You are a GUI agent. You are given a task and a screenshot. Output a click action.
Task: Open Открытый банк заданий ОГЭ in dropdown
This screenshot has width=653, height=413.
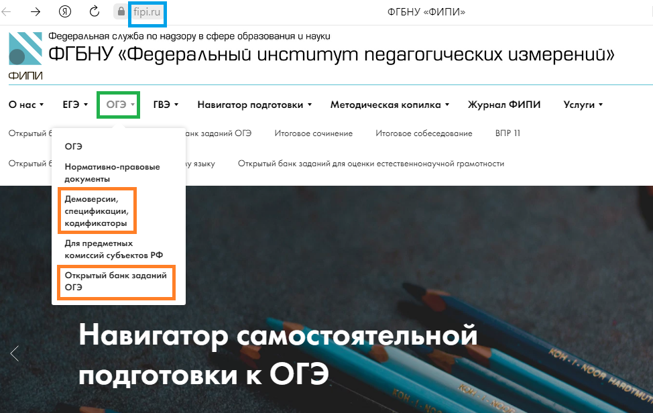[x=115, y=281]
